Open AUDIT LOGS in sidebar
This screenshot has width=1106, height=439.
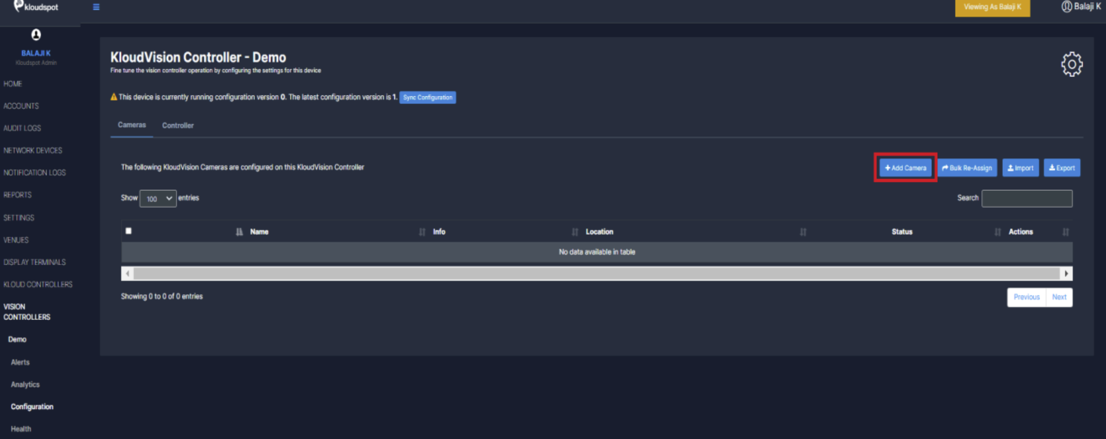tap(22, 128)
